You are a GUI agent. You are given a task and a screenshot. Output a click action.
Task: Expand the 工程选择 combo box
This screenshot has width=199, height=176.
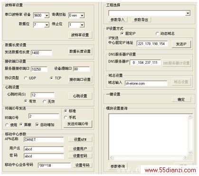188,13
